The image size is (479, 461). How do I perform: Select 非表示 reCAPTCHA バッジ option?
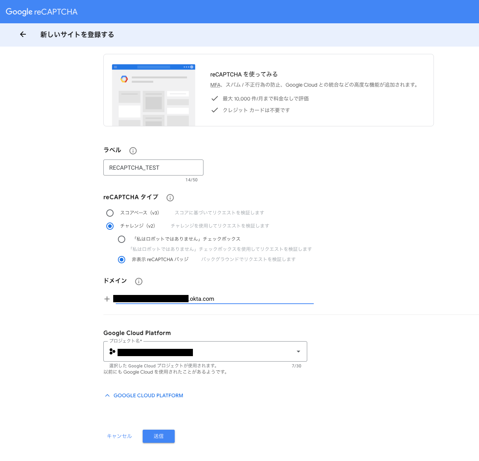(x=122, y=260)
